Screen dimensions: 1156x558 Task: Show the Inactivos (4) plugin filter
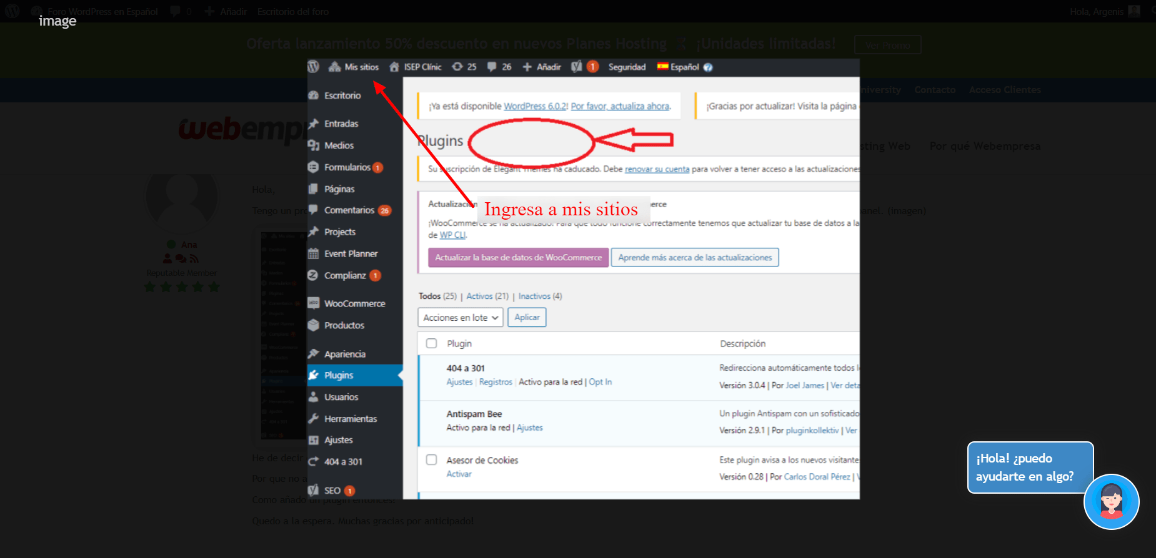pyautogui.click(x=540, y=296)
